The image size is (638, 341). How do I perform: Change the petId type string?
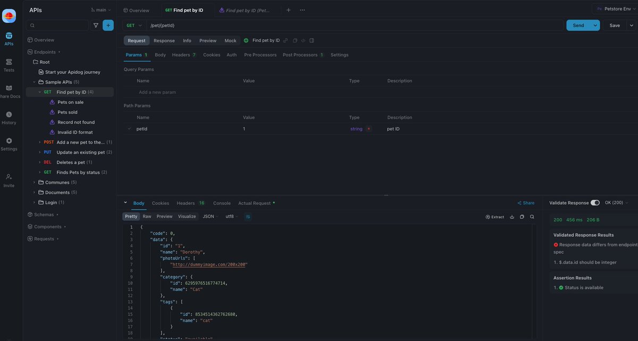(356, 129)
